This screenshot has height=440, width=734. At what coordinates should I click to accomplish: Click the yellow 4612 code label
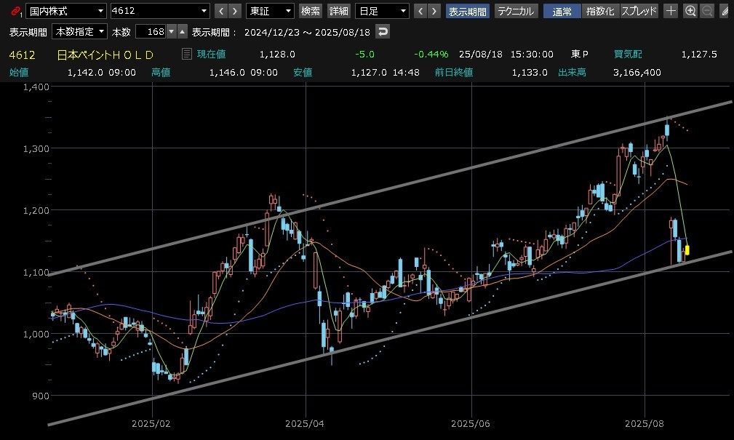22,55
